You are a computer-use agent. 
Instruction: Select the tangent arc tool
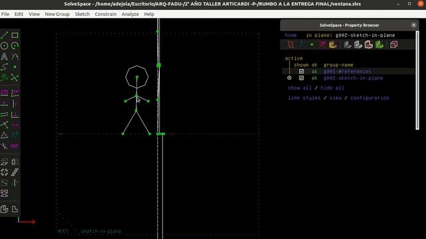click(x=15, y=56)
